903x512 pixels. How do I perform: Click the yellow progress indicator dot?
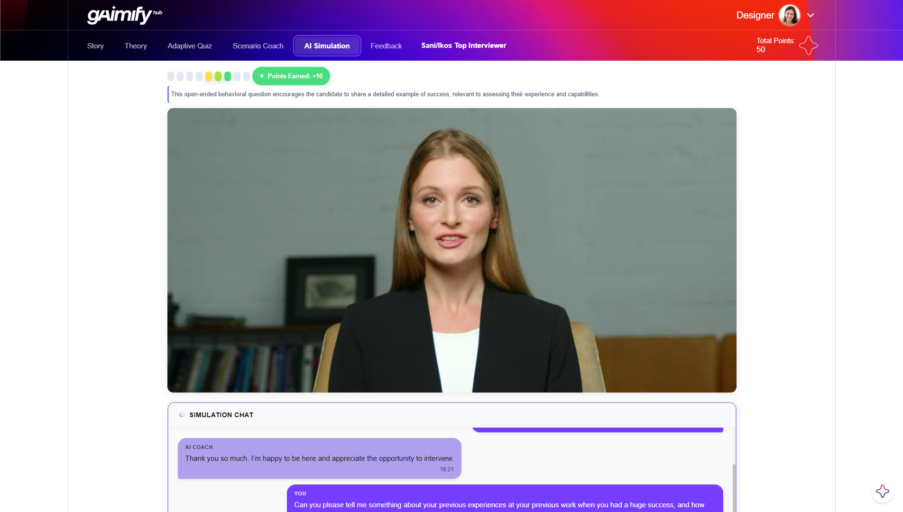pyautogui.click(x=209, y=76)
